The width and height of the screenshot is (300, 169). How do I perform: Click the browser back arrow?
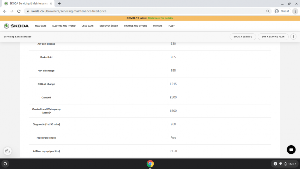click(x=5, y=11)
